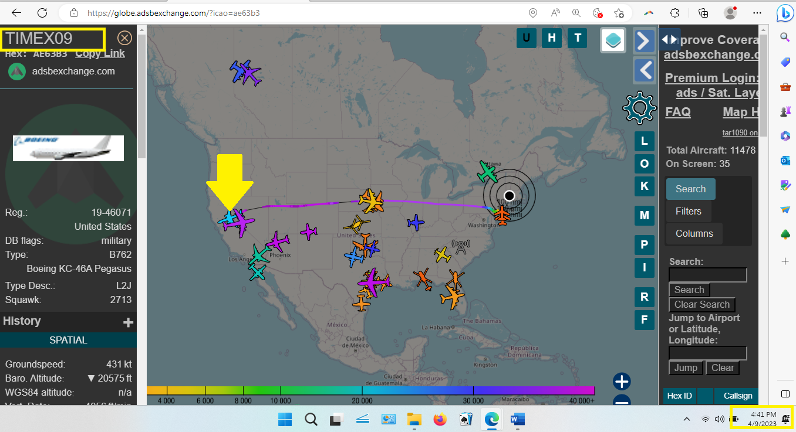Focus the Jump to Airport input field
The image size is (796, 432).
pyautogui.click(x=707, y=353)
